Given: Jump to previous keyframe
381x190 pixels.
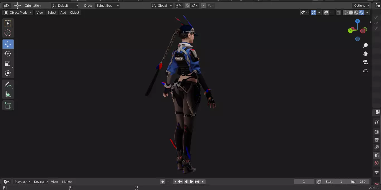Looking at the screenshot, I should click(x=180, y=182).
